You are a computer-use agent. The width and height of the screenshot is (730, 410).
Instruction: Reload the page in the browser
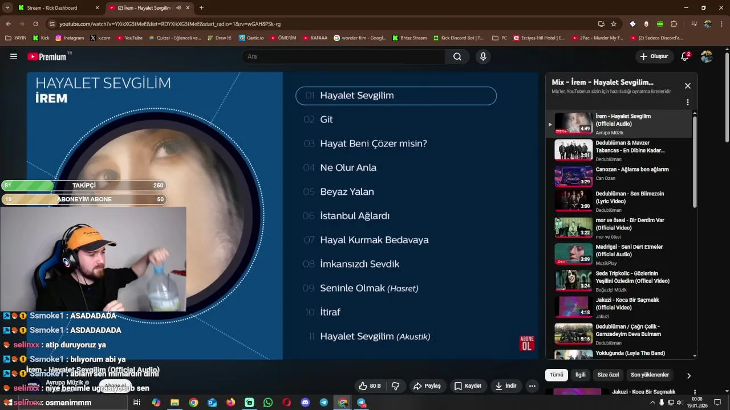coord(35,24)
